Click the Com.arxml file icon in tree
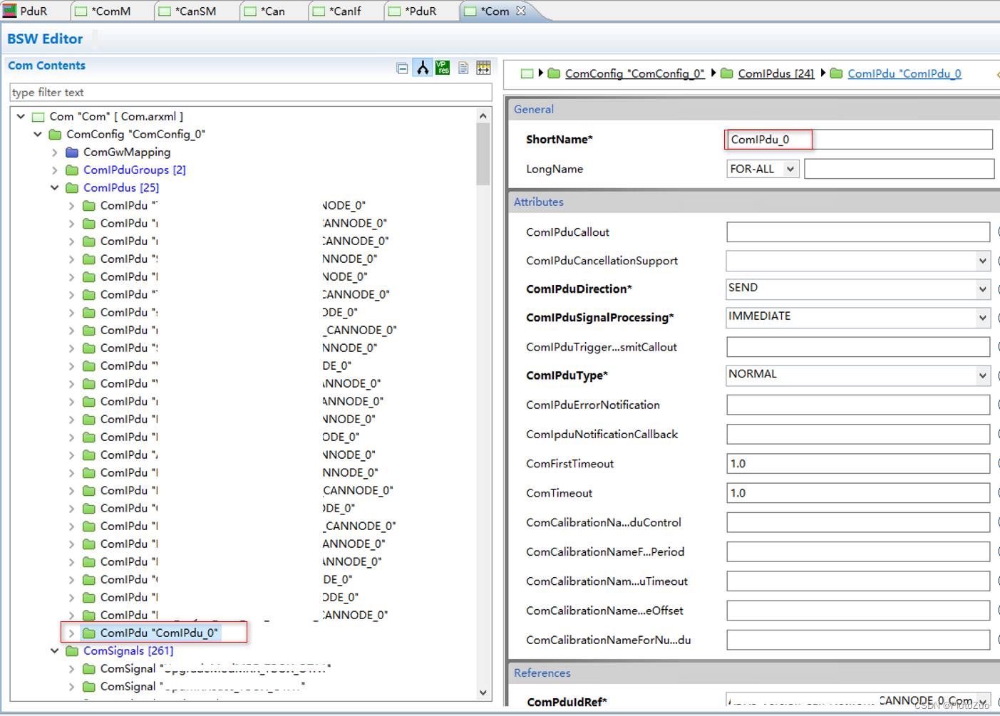Screen dimensions: 1000x716 click(x=38, y=117)
